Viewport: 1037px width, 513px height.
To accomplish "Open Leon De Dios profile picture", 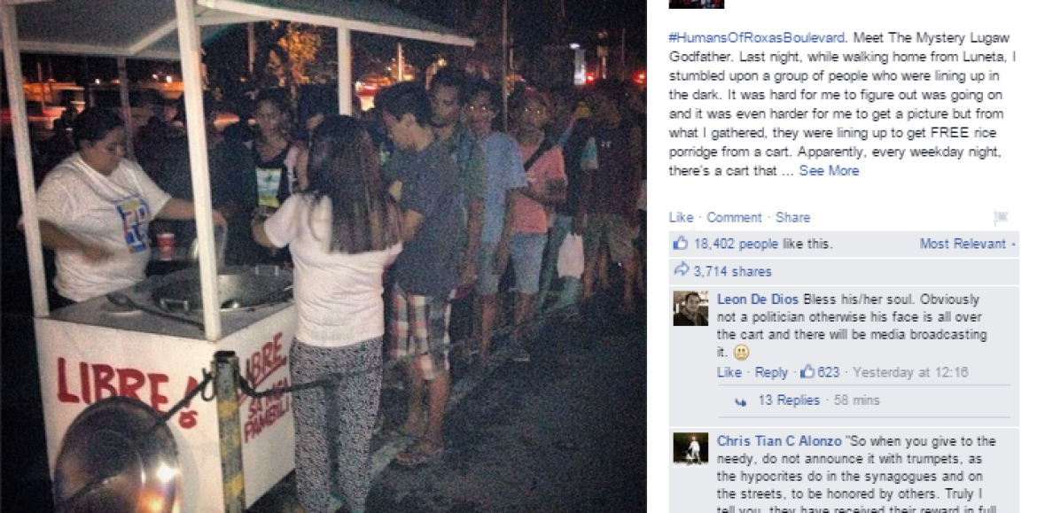I will 690,308.
